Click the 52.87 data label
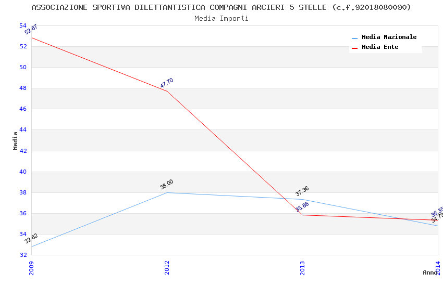This screenshot has height=286, width=443. pyautogui.click(x=31, y=30)
